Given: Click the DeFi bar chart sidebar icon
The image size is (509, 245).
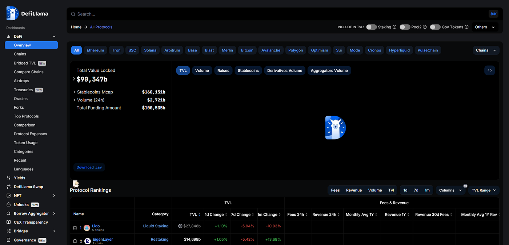Looking at the screenshot, I should point(8,36).
